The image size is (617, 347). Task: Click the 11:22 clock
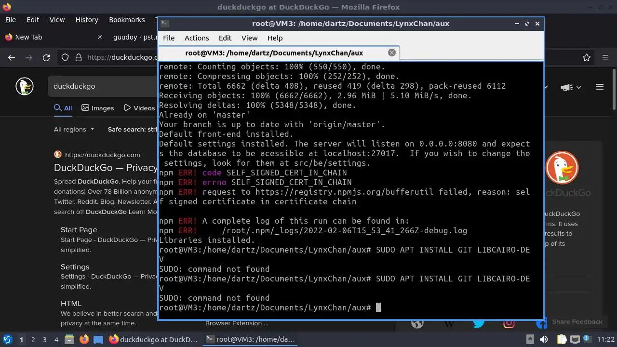pos(605,339)
